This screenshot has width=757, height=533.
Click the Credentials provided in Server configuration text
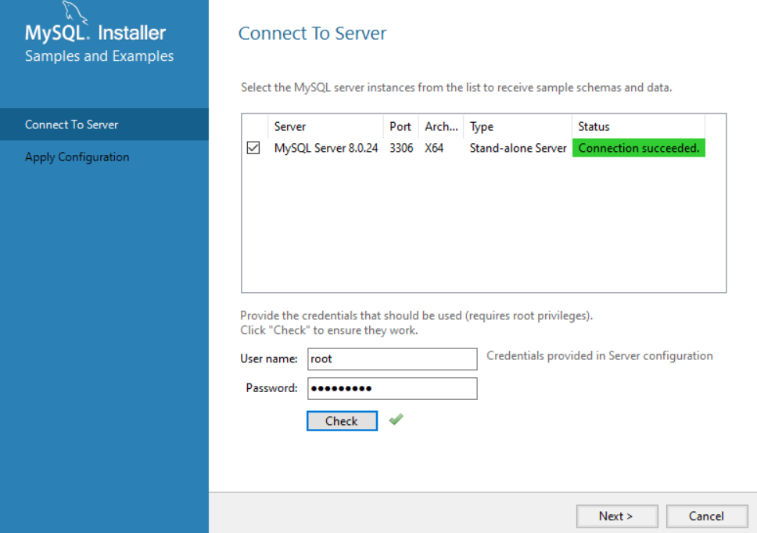600,355
